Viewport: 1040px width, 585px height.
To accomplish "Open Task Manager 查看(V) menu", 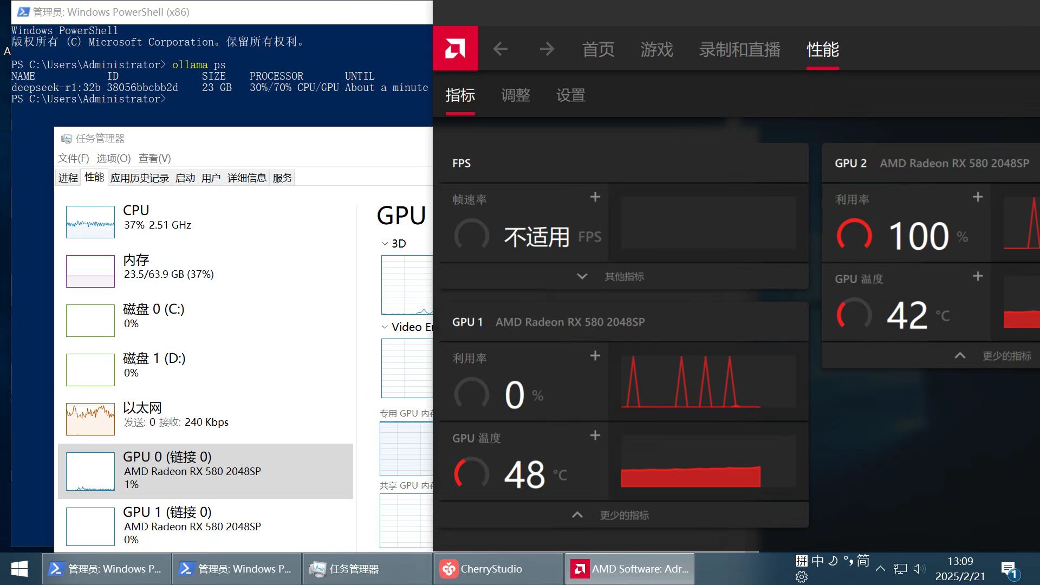I will (x=155, y=158).
